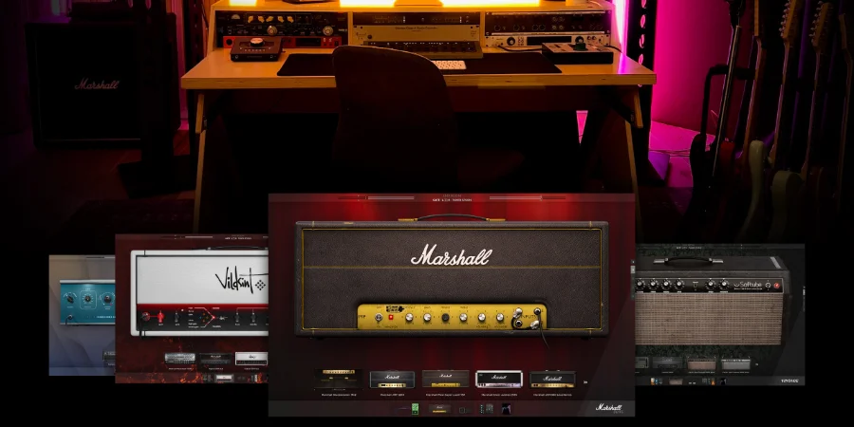Open the cabinet module in Marshall bottom bar
Image resolution: width=854 pixels, height=427 pixels.
pyautogui.click(x=465, y=410)
